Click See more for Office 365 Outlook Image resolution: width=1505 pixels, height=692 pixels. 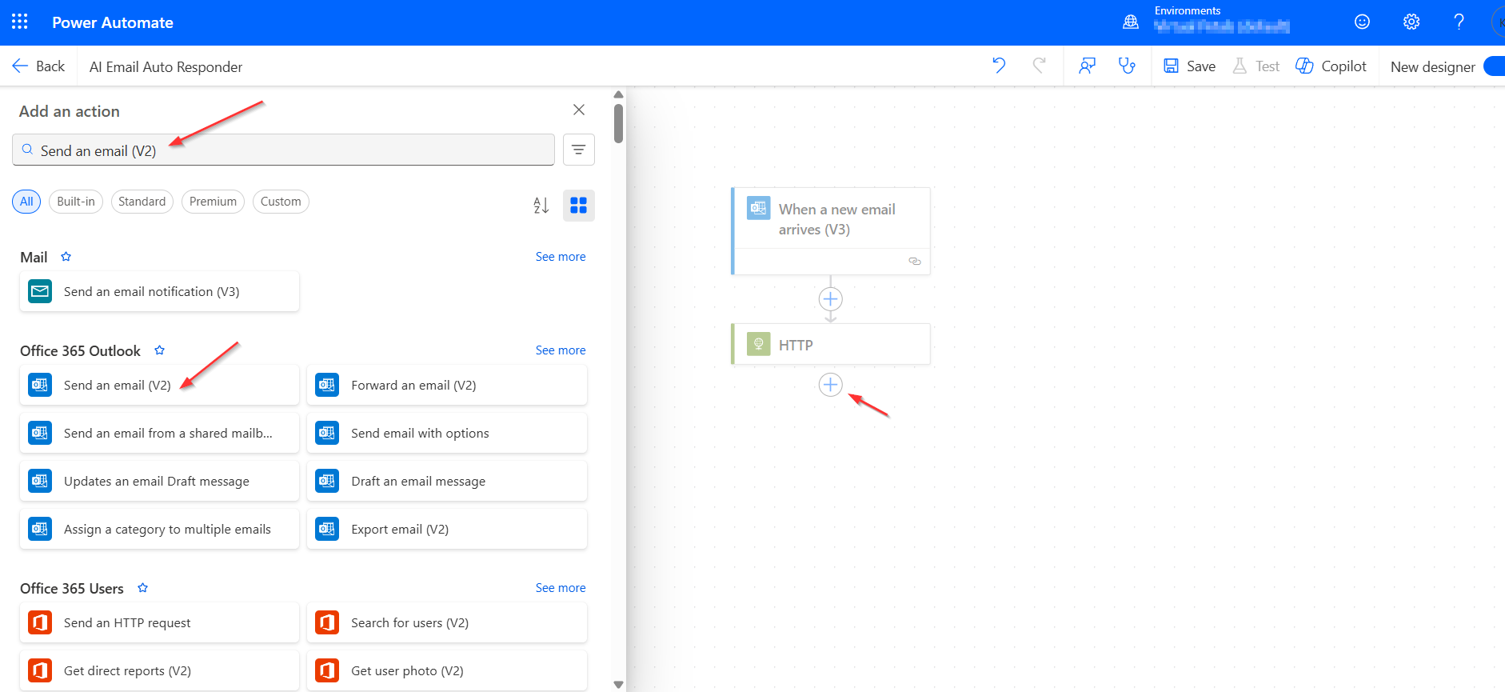tap(561, 350)
